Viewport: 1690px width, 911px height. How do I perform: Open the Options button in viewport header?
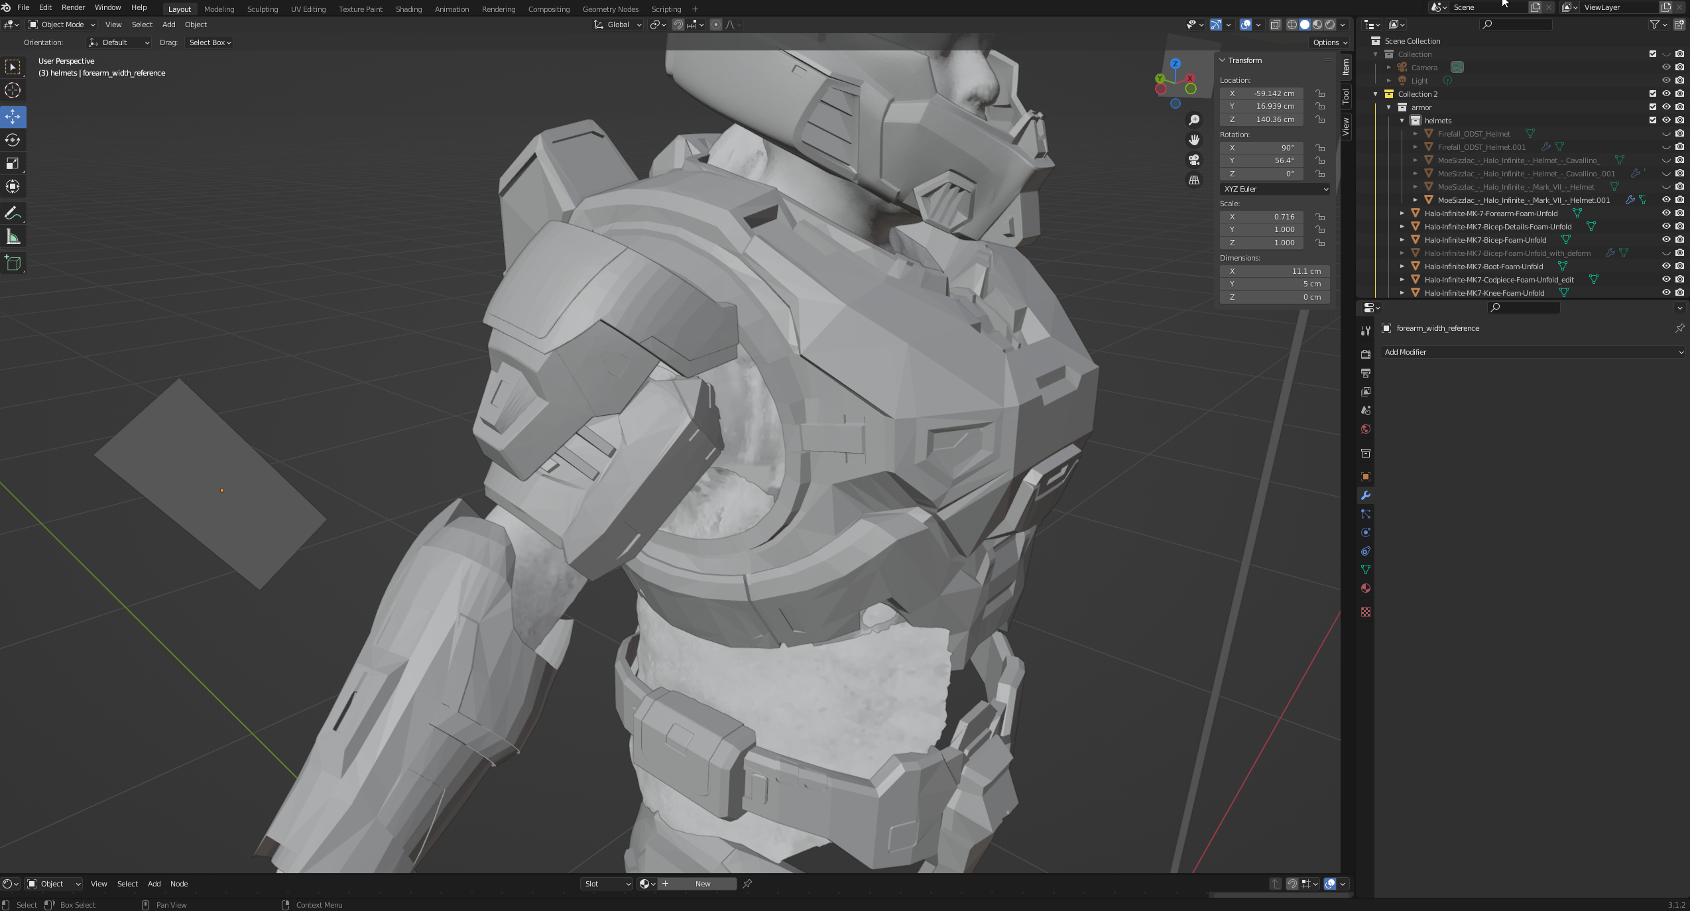1329,42
